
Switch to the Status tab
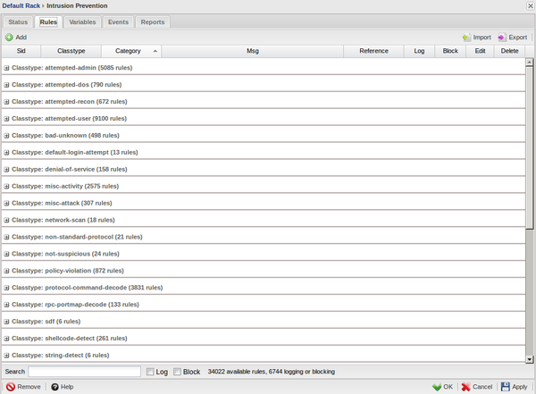pos(18,21)
